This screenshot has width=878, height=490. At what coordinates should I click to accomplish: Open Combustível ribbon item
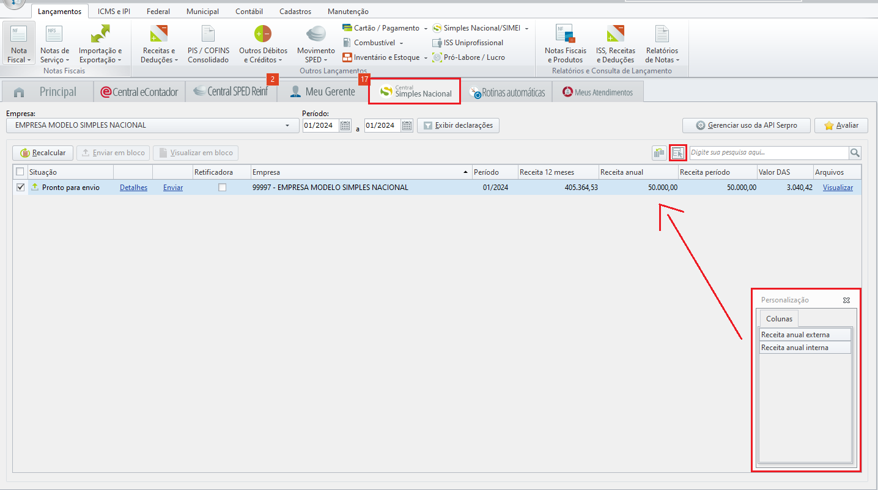374,43
